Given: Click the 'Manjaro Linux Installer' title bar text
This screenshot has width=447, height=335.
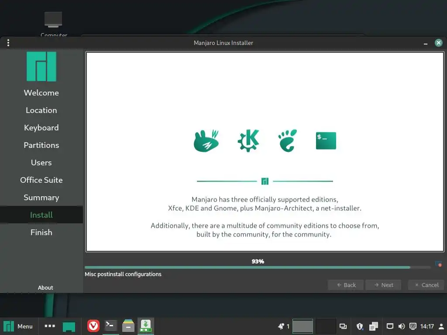Looking at the screenshot, I should tap(223, 43).
